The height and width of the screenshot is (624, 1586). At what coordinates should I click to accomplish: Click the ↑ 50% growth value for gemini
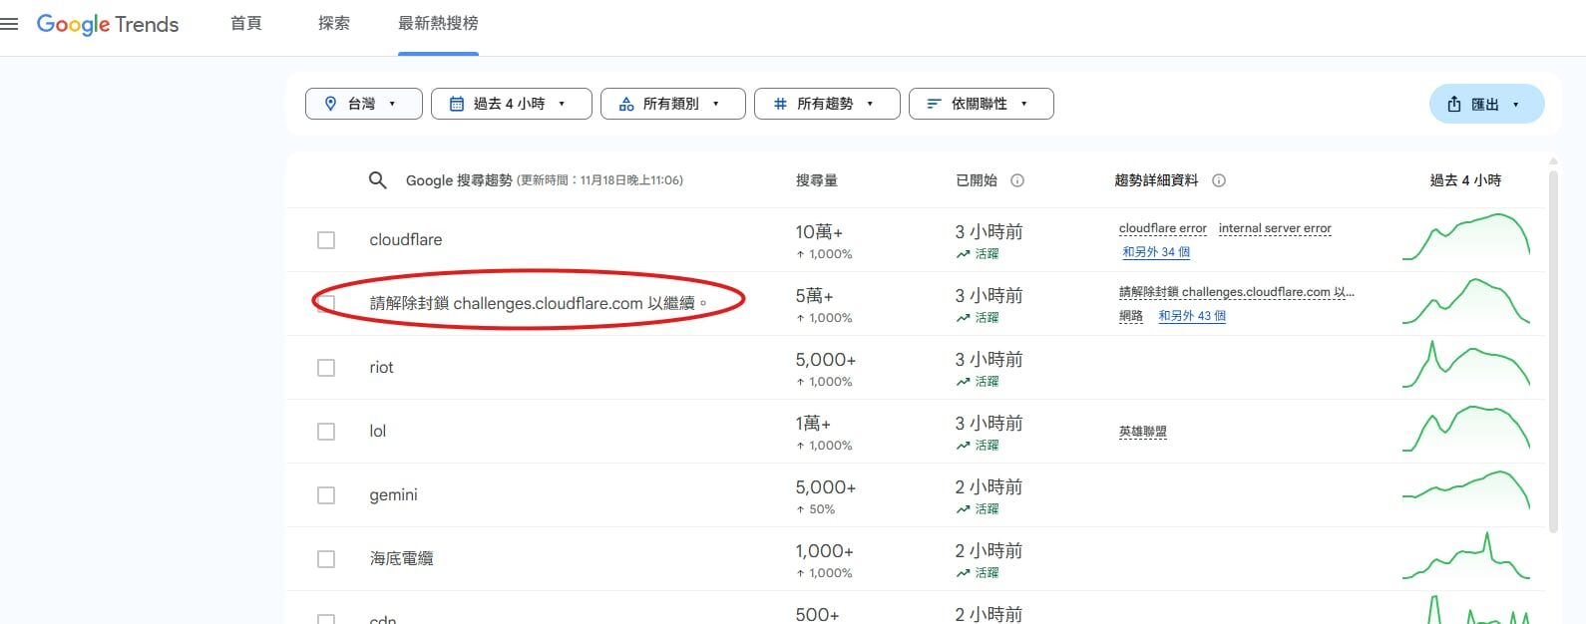[815, 509]
